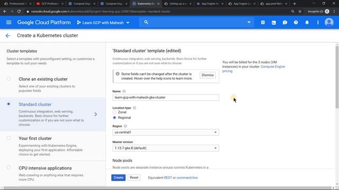
Task: Open the Compute Engine pricing link
Action: pos(254,69)
